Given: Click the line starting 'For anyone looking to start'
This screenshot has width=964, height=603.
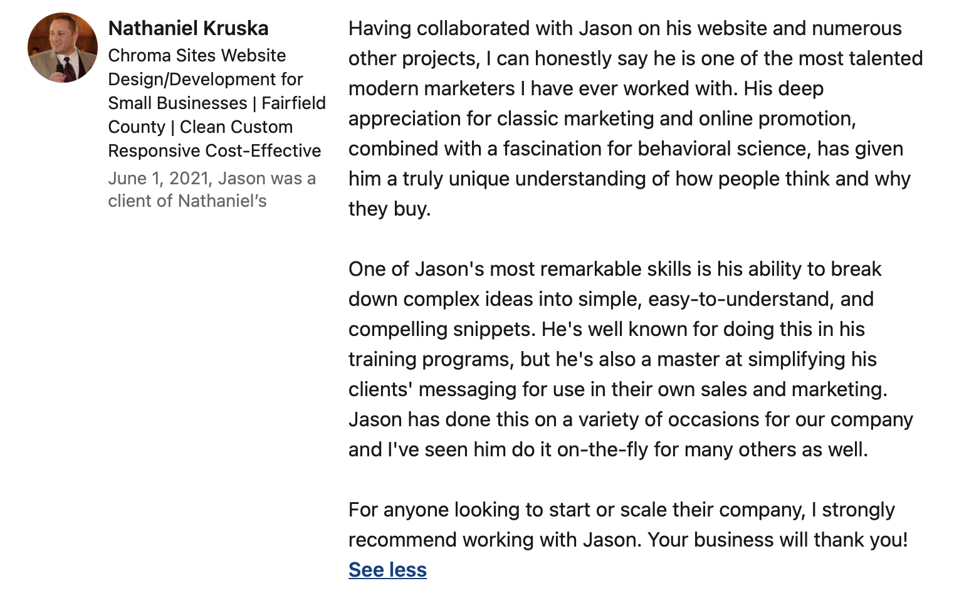Looking at the screenshot, I should coord(622,510).
